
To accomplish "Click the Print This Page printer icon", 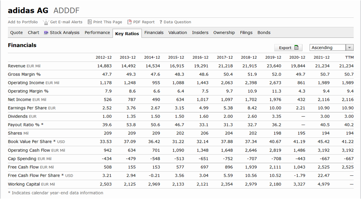I will (x=90, y=22).
